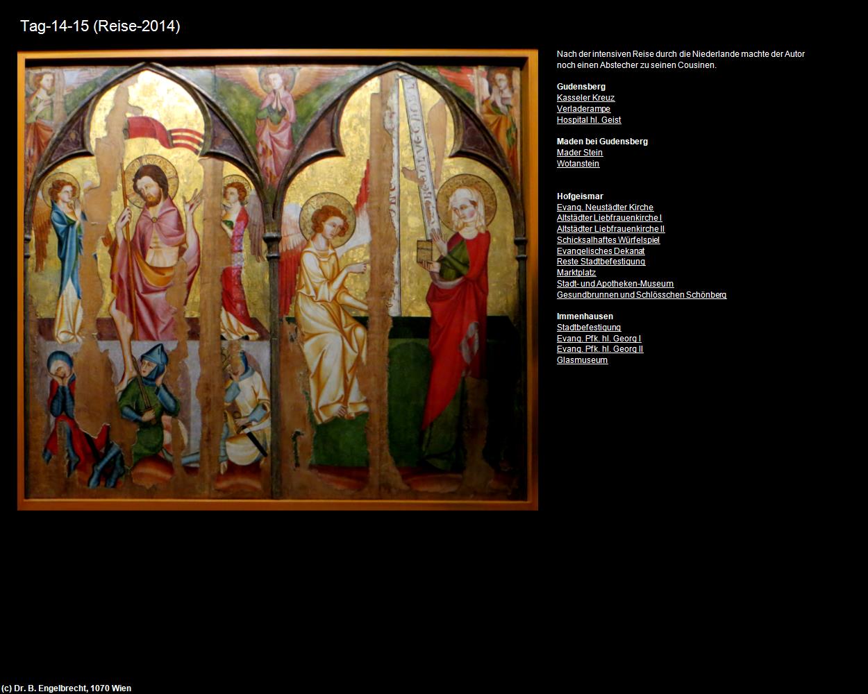Open Evang. Pfk. hl. Georg I link
868x694 pixels.
click(x=599, y=339)
